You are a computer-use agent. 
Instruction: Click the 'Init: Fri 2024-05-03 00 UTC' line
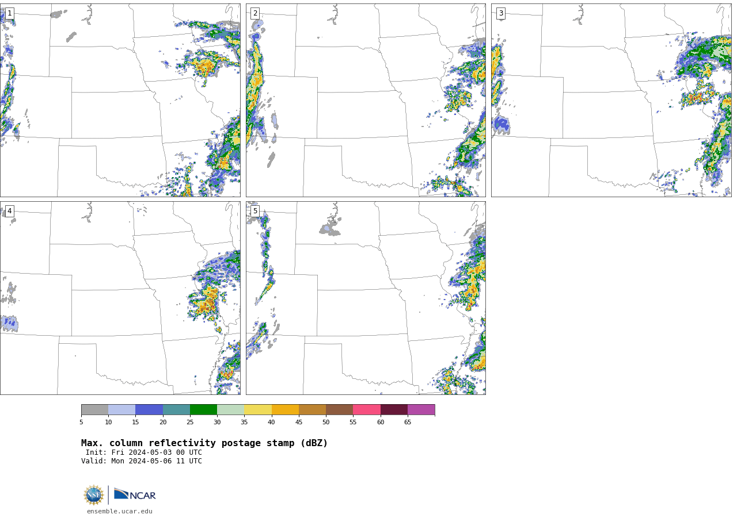[x=144, y=452]
